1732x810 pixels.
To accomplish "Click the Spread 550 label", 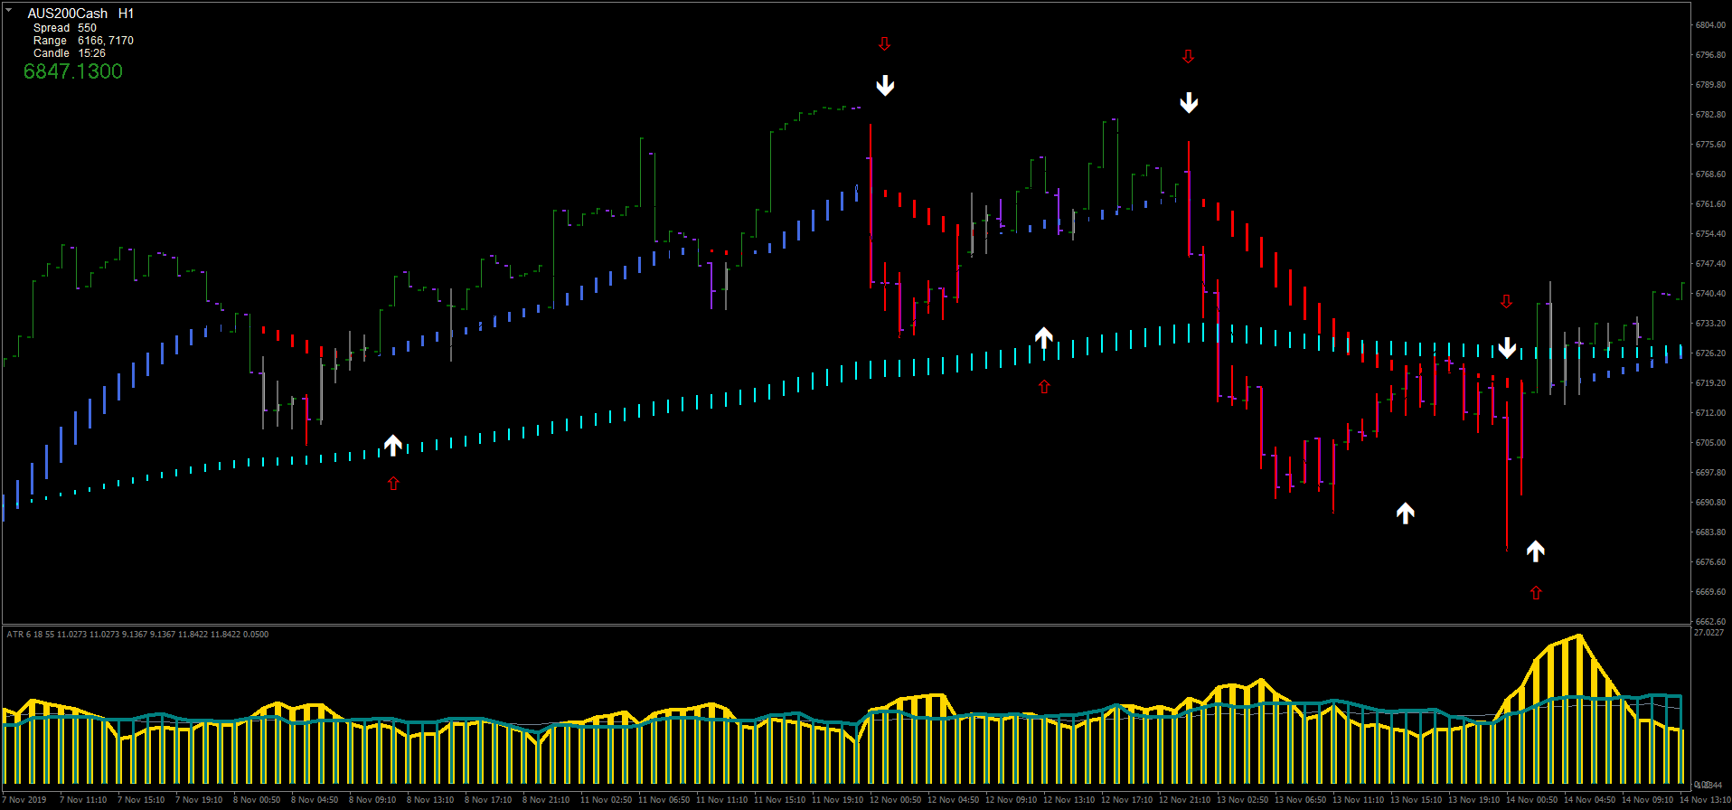I will click(65, 28).
